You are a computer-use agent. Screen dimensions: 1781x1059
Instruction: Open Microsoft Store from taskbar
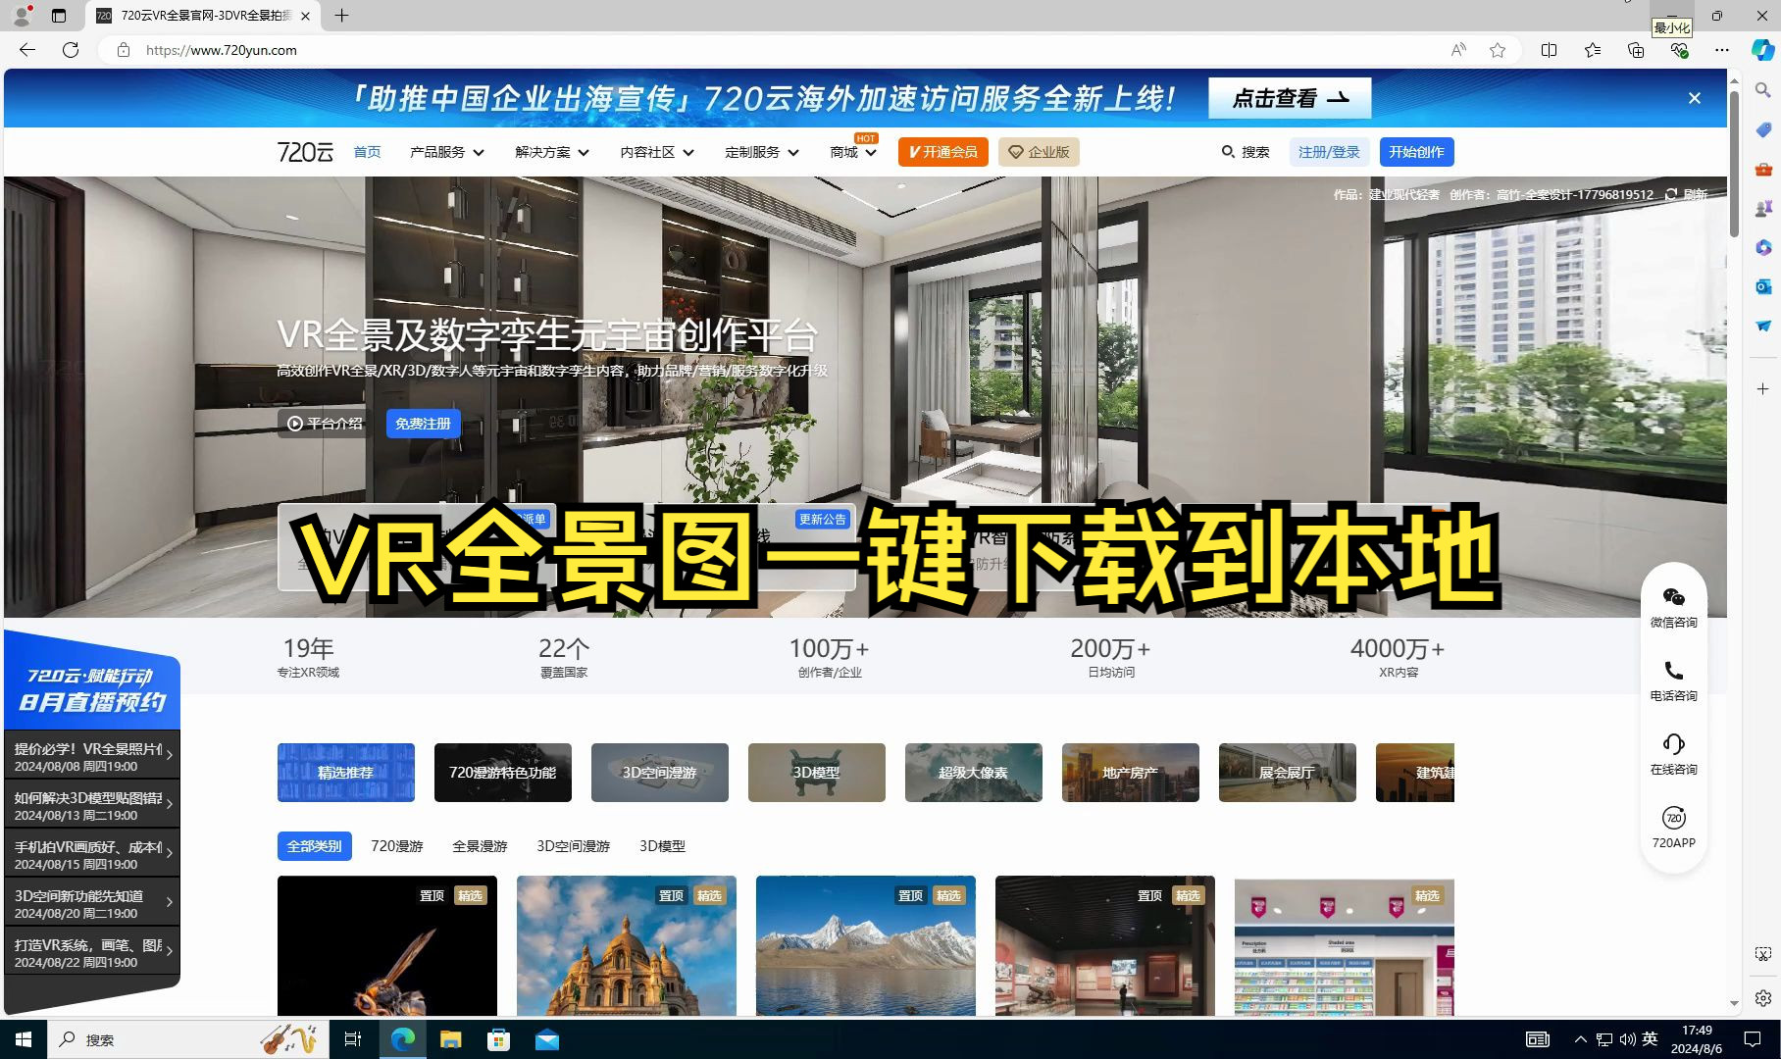(499, 1039)
